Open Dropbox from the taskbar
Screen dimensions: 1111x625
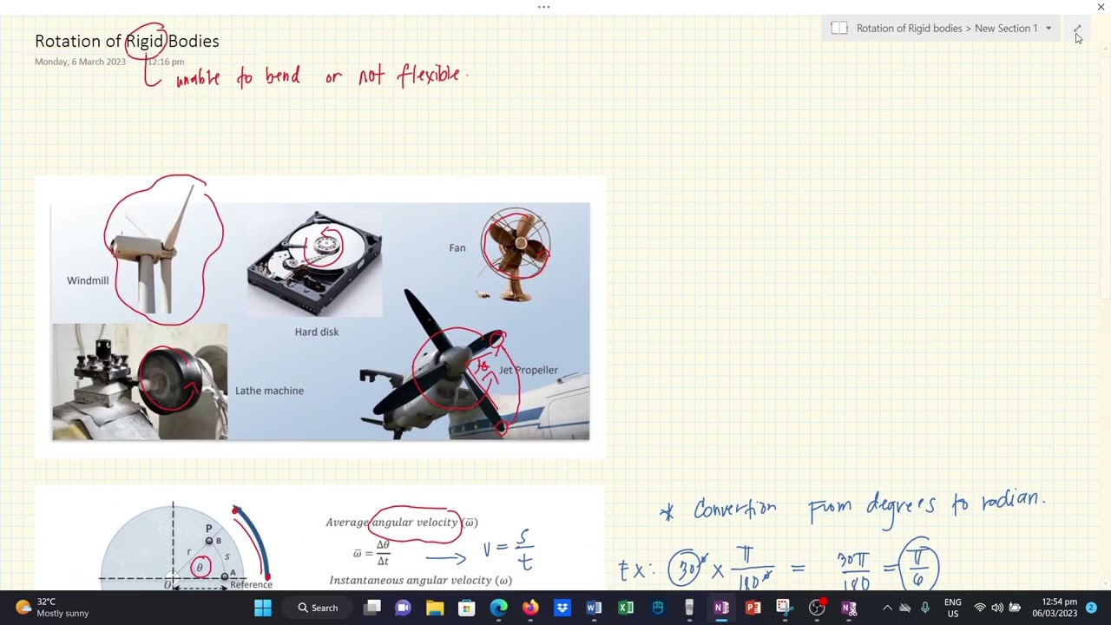tap(562, 608)
